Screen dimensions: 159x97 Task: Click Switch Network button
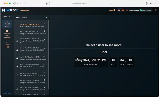(x=133, y=10)
